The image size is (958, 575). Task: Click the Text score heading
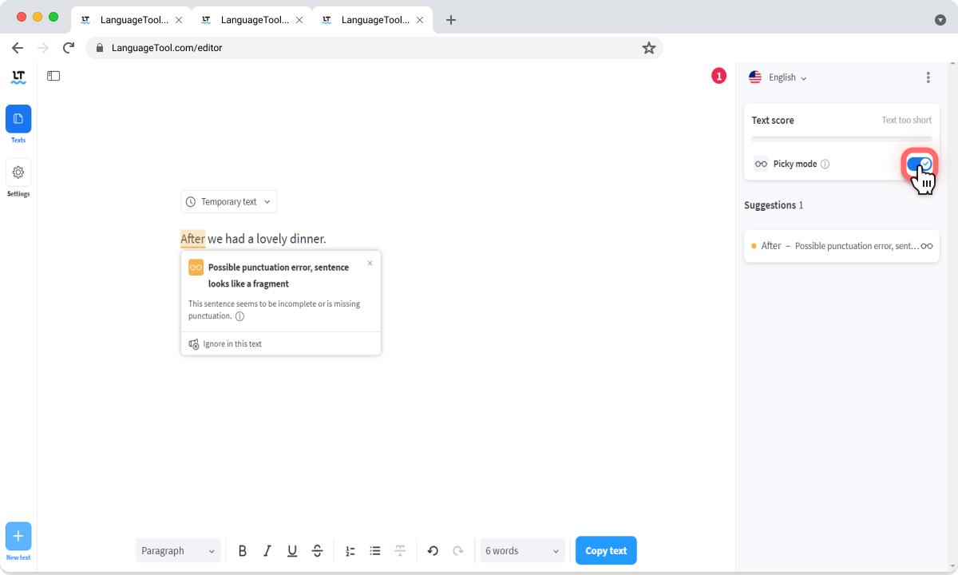(x=773, y=121)
